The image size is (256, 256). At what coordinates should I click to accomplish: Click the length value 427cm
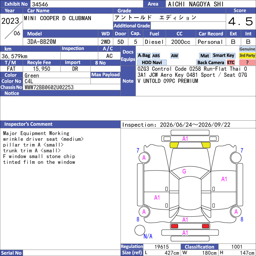tap(172, 253)
